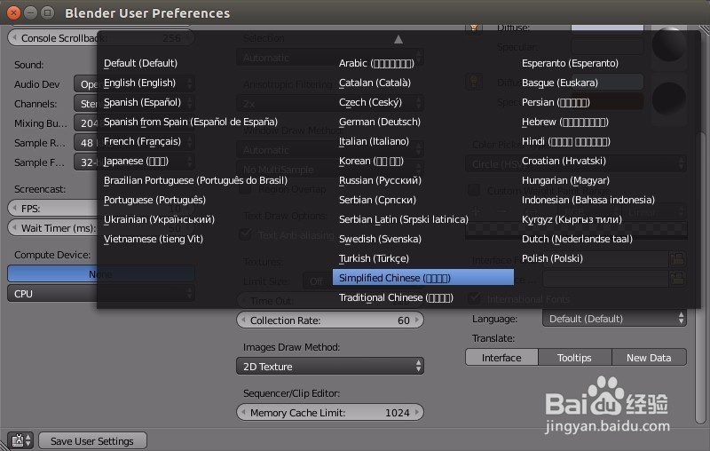Choose Serbian Latin (Srpski latinica)
Screen dimensions: 710x451
(404, 219)
